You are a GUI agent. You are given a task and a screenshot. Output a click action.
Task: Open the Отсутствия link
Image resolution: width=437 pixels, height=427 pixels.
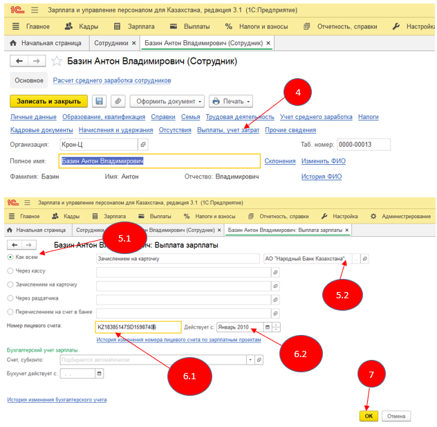point(175,130)
